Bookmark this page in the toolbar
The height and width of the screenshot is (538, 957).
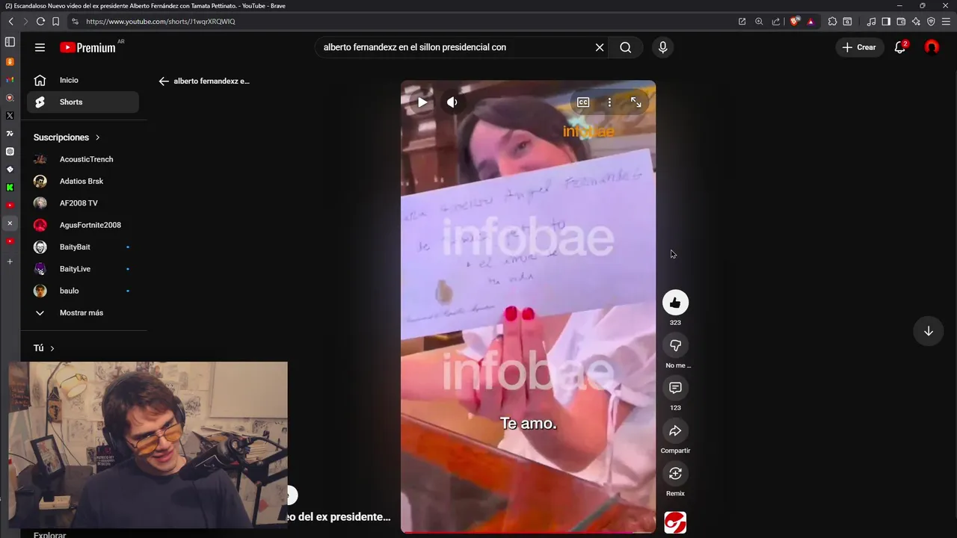pyautogui.click(x=55, y=22)
